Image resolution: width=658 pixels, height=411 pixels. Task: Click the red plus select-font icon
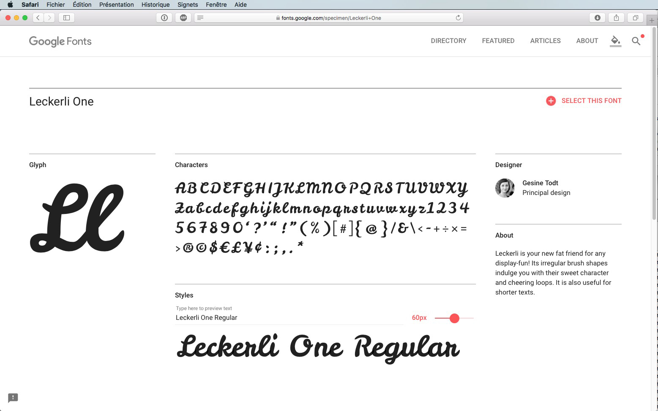(551, 101)
